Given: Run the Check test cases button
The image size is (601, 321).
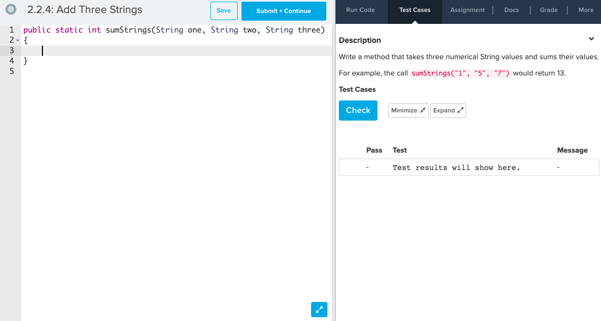Looking at the screenshot, I should coord(358,110).
